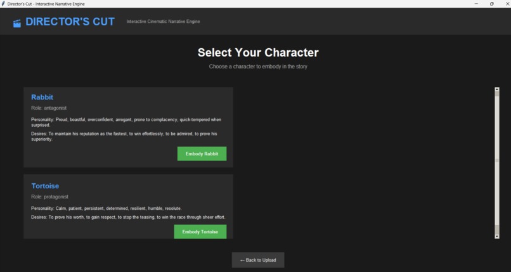Click the scrollbar down arrow

[x=497, y=236]
